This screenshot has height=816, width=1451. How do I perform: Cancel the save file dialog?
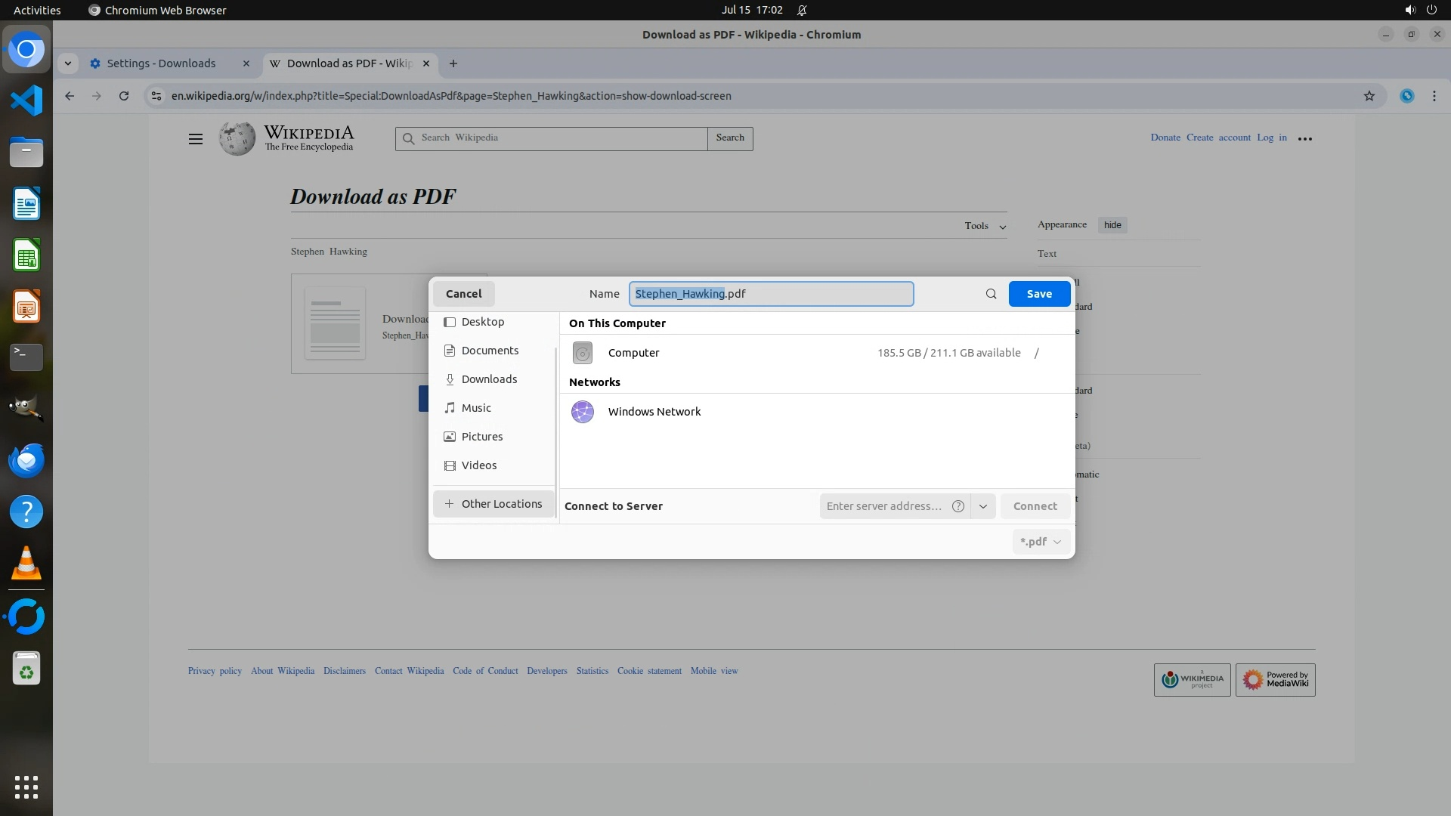[463, 294]
